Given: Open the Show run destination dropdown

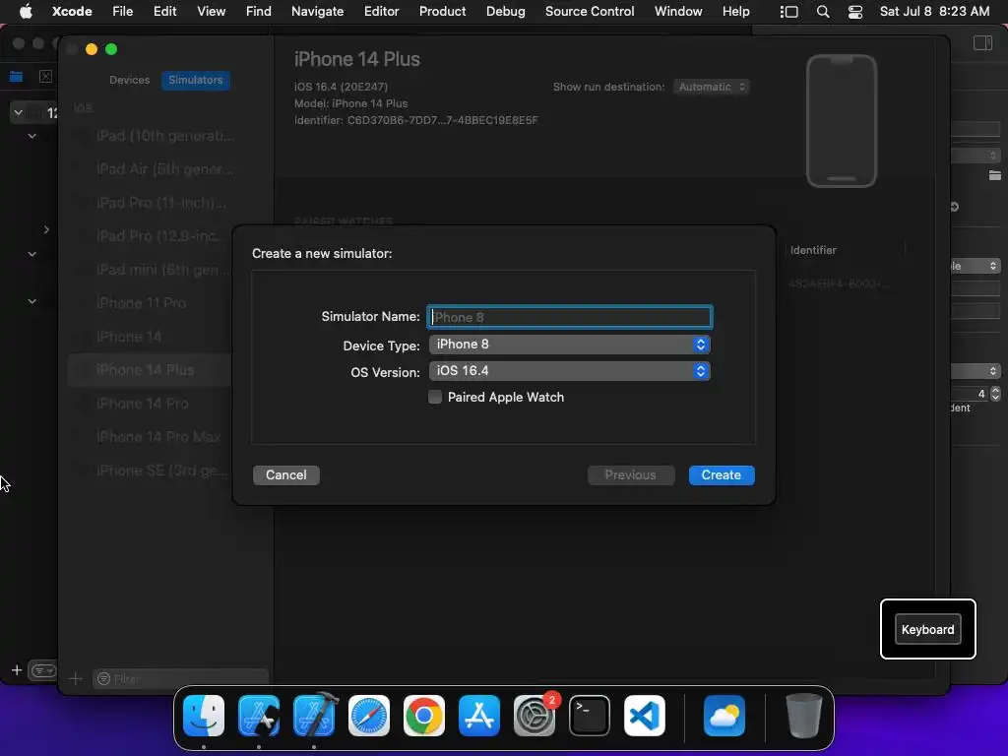Looking at the screenshot, I should [712, 87].
